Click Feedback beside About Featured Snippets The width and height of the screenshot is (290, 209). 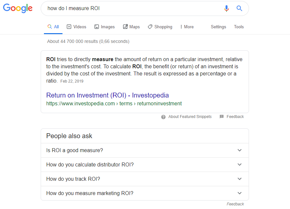235,117
